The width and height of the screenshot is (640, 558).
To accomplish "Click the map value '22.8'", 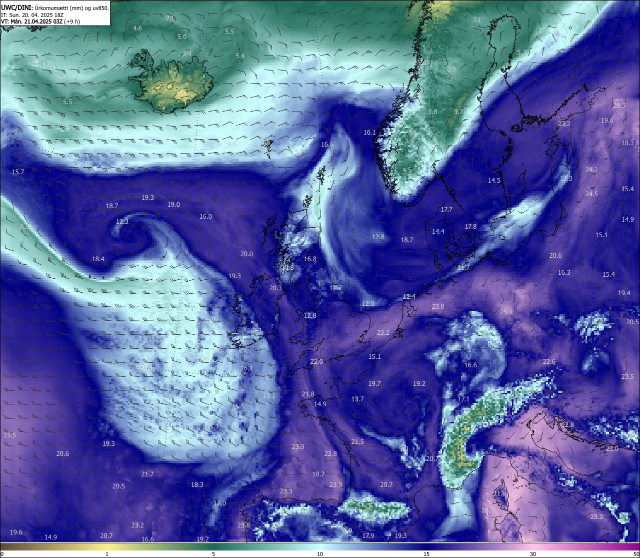I will pyautogui.click(x=330, y=454).
